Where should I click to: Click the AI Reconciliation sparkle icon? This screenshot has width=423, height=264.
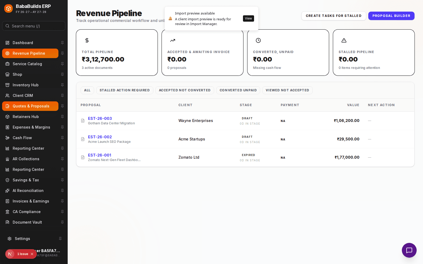[7, 191]
